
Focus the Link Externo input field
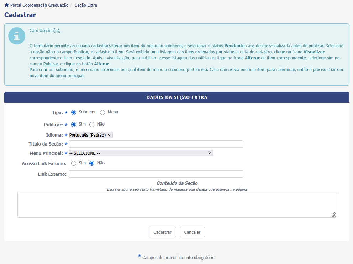[x=156, y=174]
